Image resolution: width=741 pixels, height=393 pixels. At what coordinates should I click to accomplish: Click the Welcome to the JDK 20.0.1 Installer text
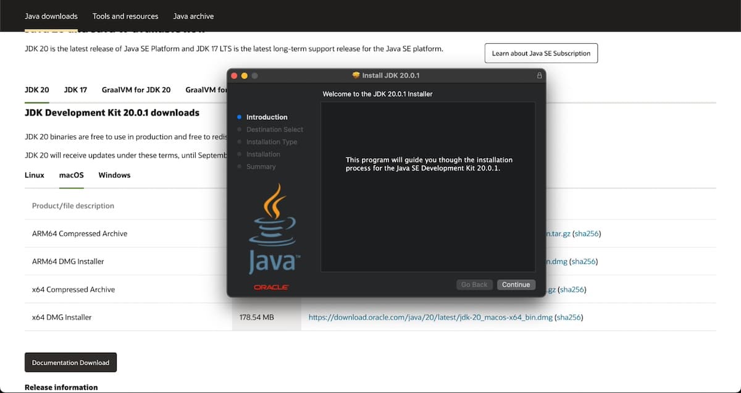tap(377, 94)
